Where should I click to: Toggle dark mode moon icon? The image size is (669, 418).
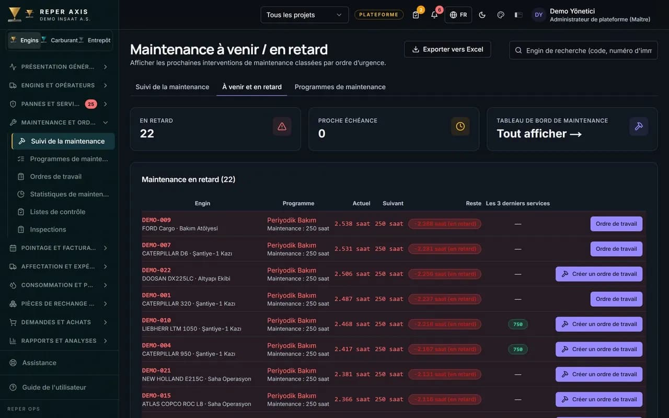482,15
